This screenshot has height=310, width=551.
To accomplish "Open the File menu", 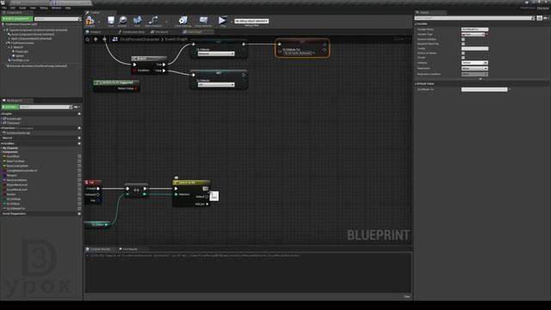I will tap(3, 8).
